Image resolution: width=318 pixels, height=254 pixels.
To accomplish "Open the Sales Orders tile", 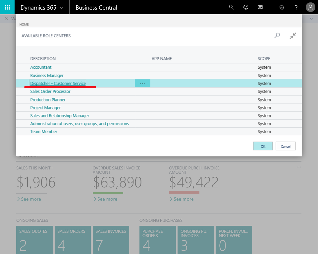I will pos(73,240).
